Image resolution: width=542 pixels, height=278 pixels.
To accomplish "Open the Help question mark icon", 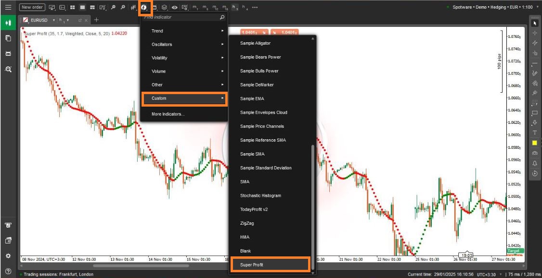I will [8, 271].
